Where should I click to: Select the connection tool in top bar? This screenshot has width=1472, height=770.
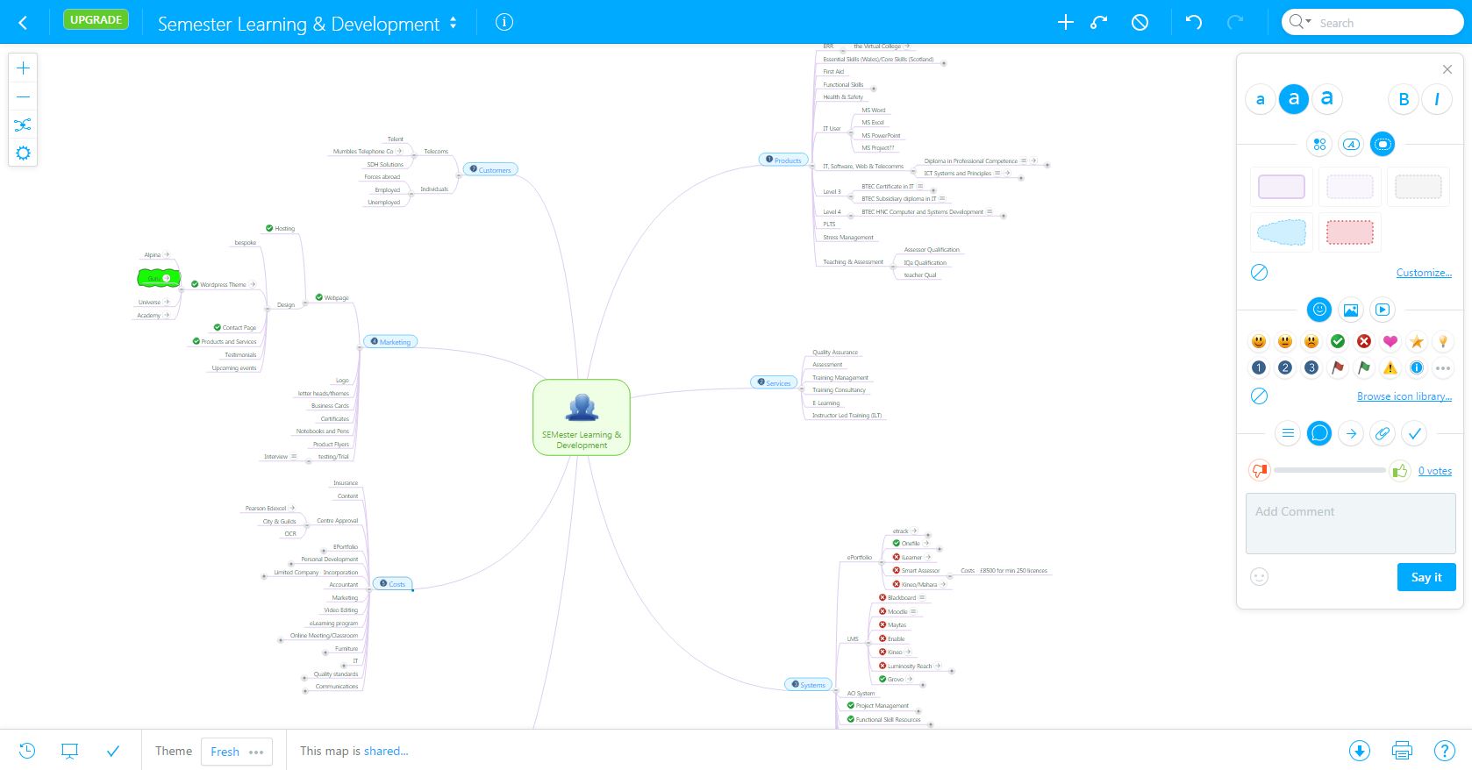point(1099,23)
